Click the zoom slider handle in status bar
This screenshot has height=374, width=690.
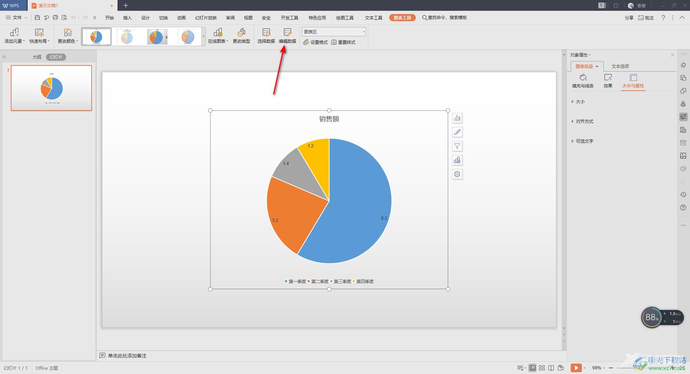(641, 368)
